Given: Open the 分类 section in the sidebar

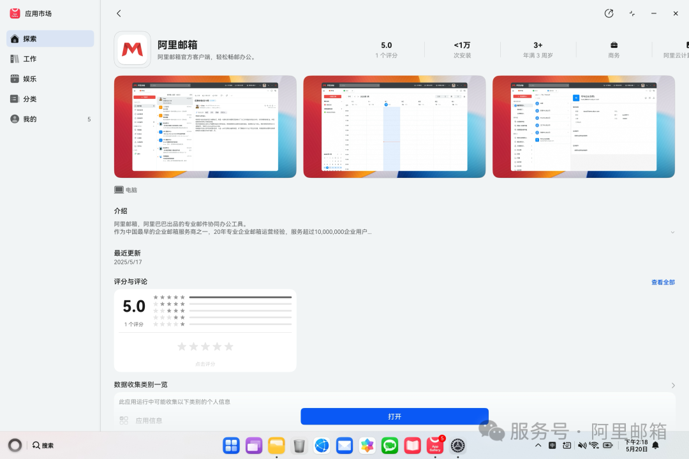Looking at the screenshot, I should click(x=29, y=99).
